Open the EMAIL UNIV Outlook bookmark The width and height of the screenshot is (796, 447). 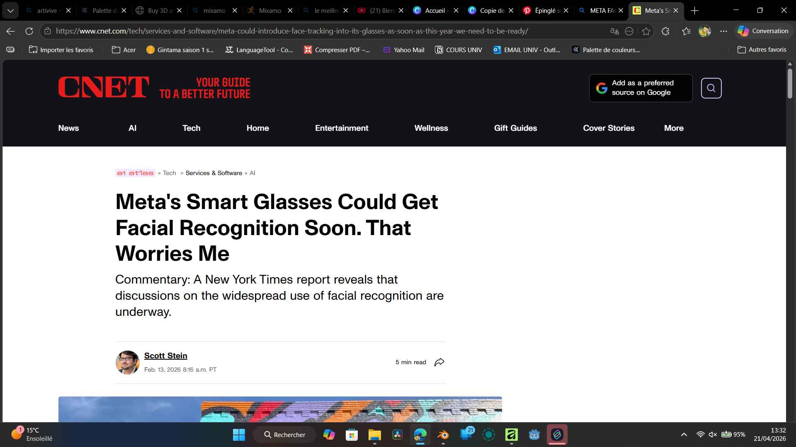pos(527,50)
